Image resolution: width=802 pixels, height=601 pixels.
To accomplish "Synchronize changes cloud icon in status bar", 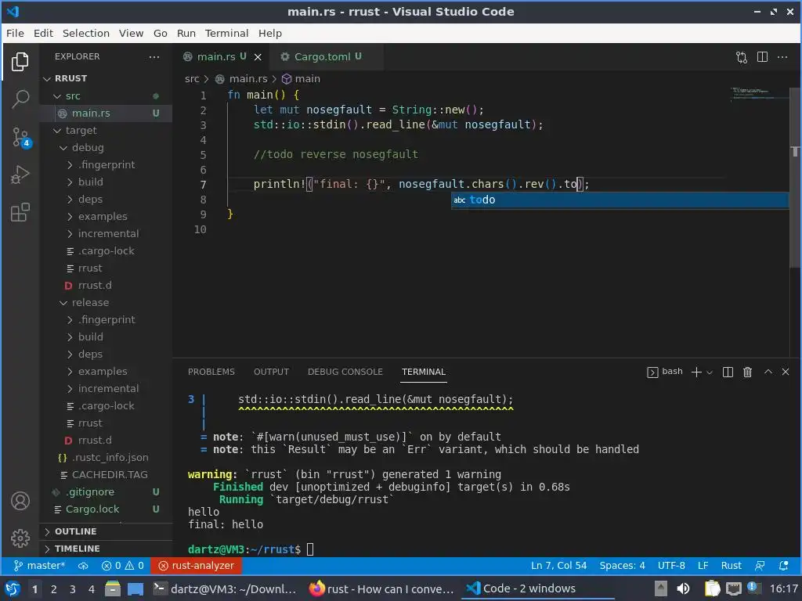I will 83,566.
